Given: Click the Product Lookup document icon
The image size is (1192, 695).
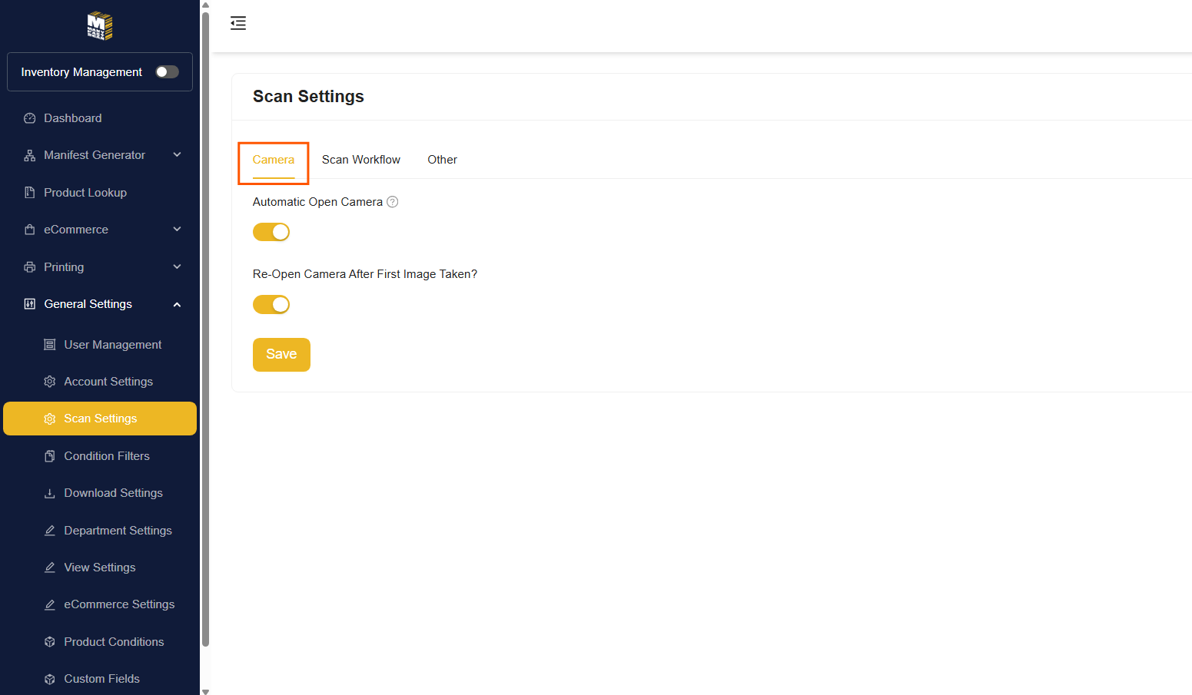Looking at the screenshot, I should [30, 193].
